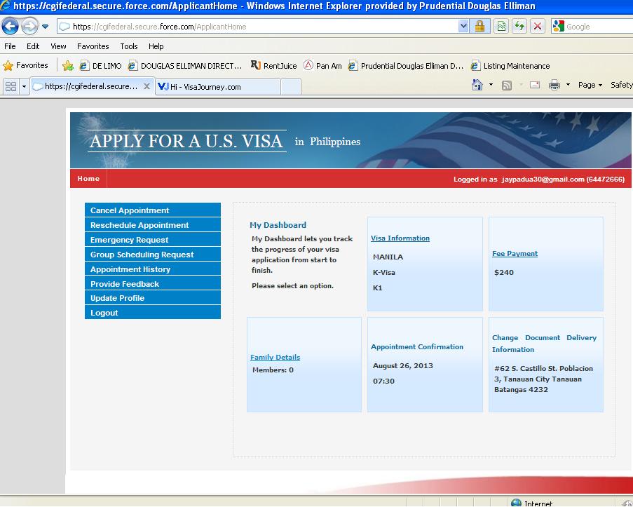Open the Tools menu
This screenshot has height=507, width=633.
129,46
